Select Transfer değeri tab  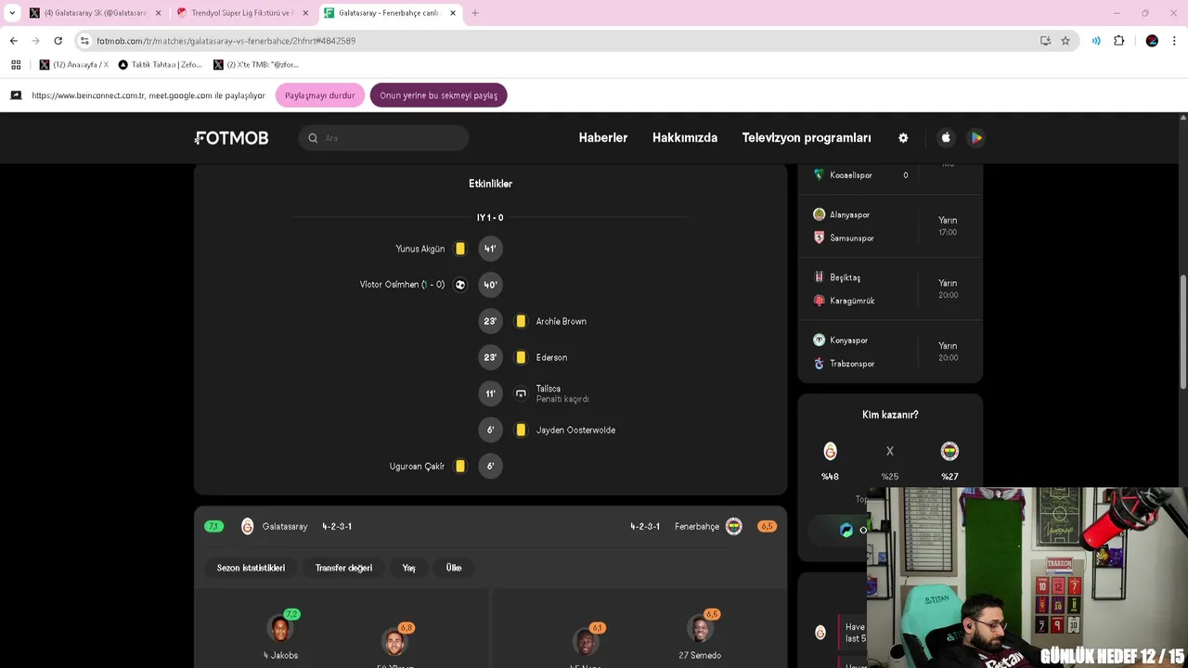click(343, 568)
